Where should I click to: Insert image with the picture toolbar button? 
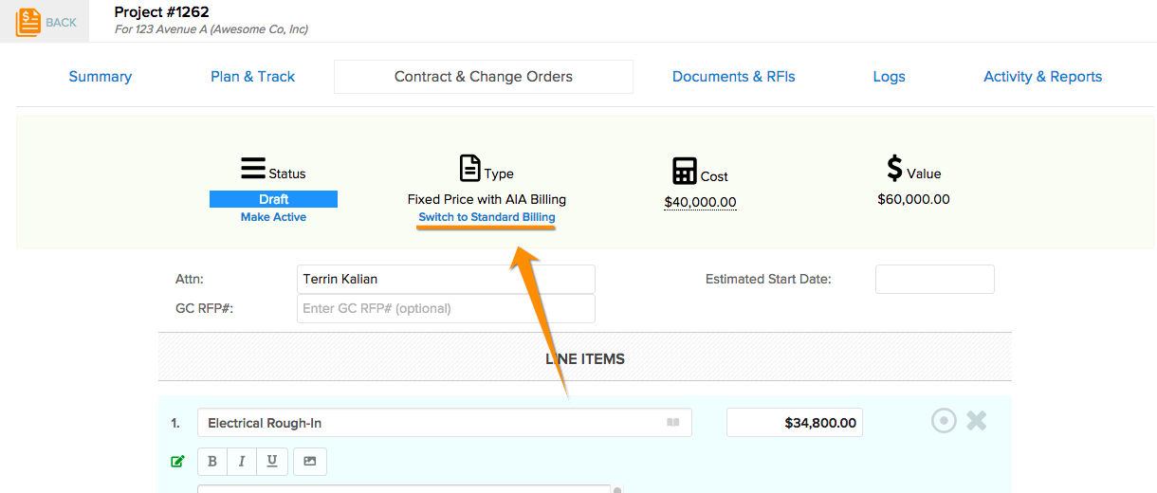point(309,462)
